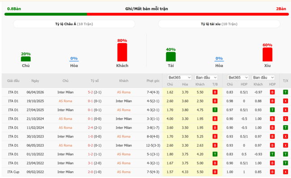Click corner stat 8-0(4-0)

153,136
